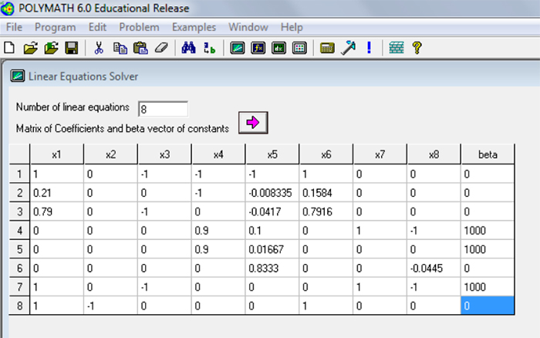Click the yellow question mark Help icon
The height and width of the screenshot is (338, 540).
click(417, 48)
